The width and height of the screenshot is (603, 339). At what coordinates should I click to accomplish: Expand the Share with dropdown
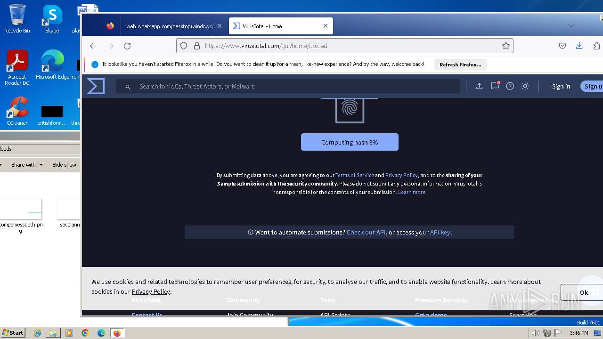(27, 165)
